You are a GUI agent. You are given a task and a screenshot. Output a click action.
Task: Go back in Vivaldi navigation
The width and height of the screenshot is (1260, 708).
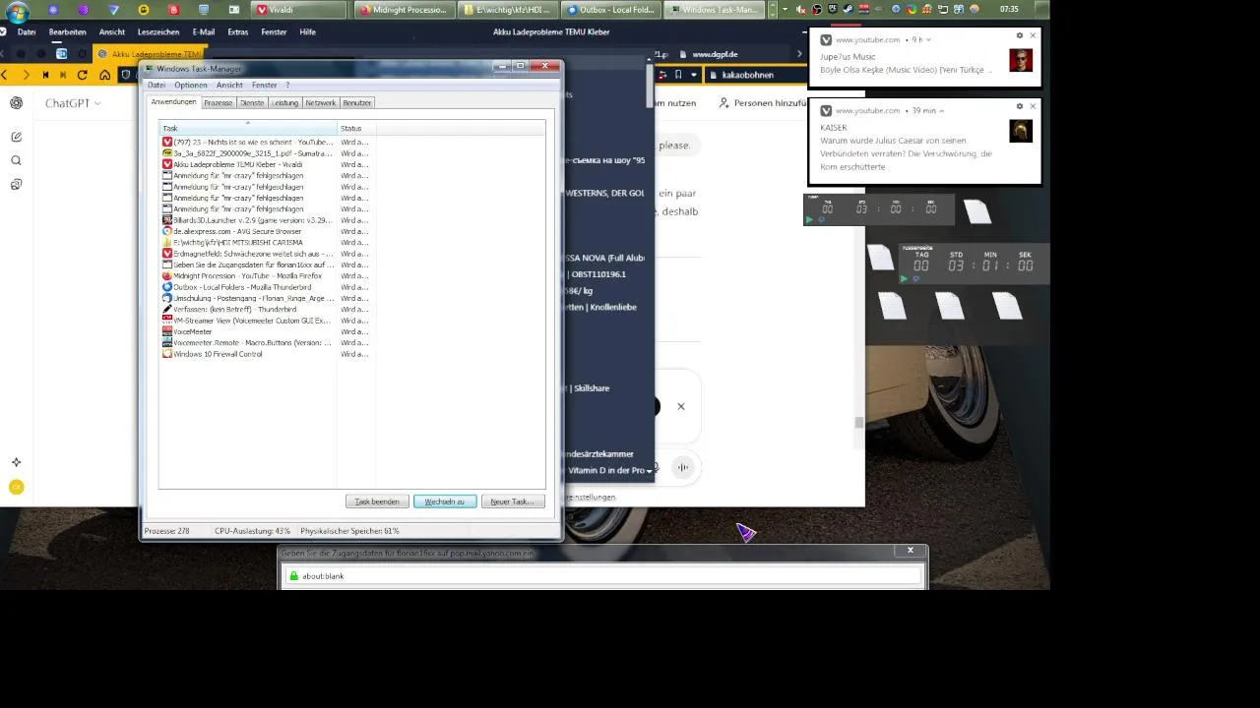click(x=5, y=75)
